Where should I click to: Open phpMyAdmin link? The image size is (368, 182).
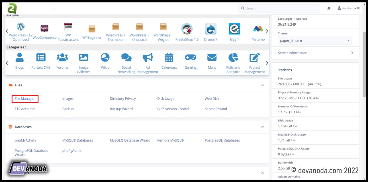[25, 140]
